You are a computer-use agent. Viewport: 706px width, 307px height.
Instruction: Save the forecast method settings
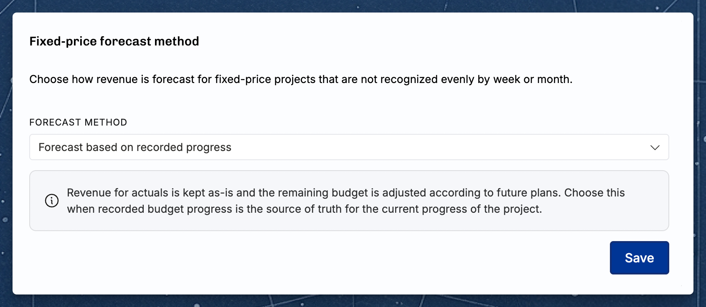[639, 258]
